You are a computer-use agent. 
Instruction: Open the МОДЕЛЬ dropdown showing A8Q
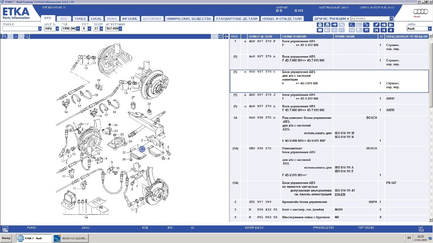pos(58,29)
